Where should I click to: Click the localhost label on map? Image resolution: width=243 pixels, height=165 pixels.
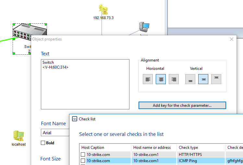point(18,144)
